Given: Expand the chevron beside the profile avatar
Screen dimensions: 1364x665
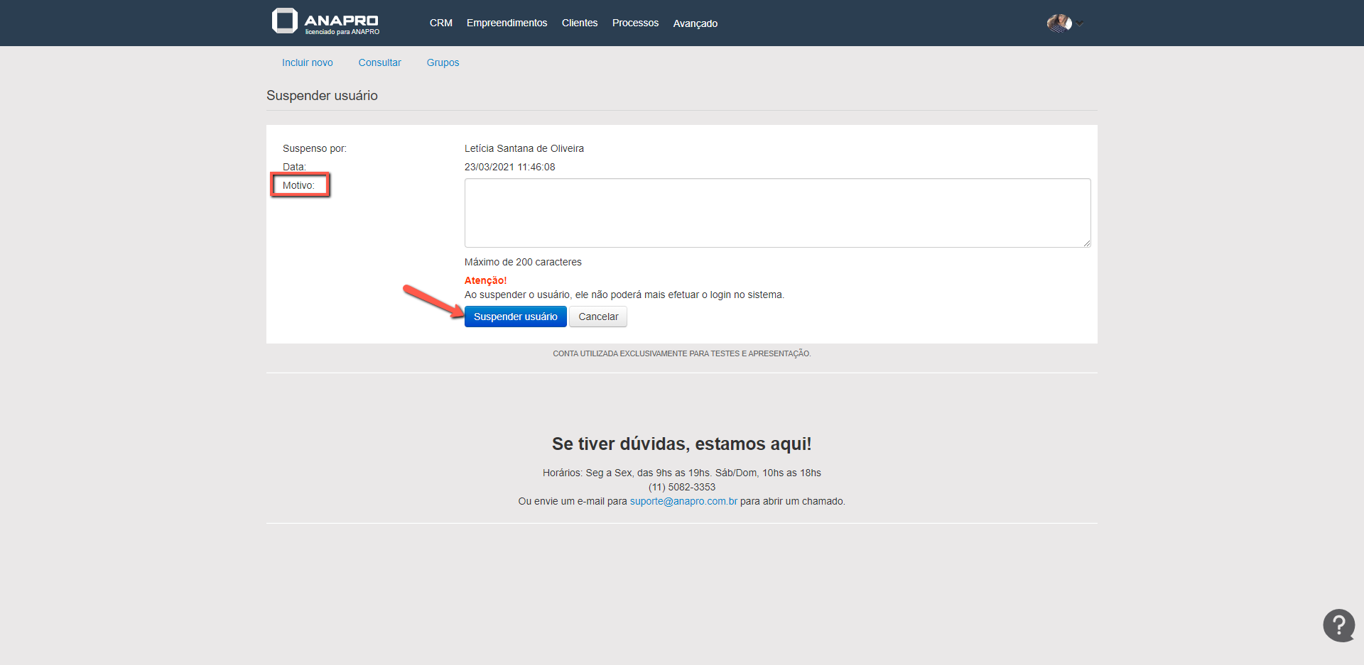Looking at the screenshot, I should (1080, 23).
